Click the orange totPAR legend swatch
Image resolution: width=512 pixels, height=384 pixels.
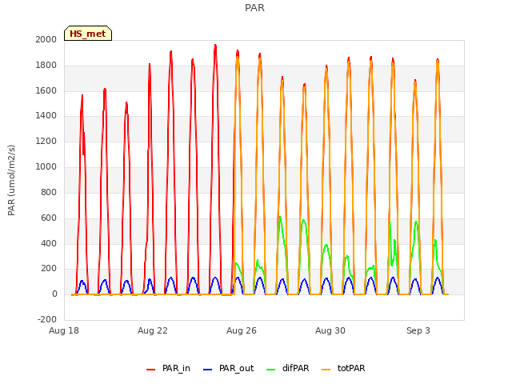click(326, 370)
